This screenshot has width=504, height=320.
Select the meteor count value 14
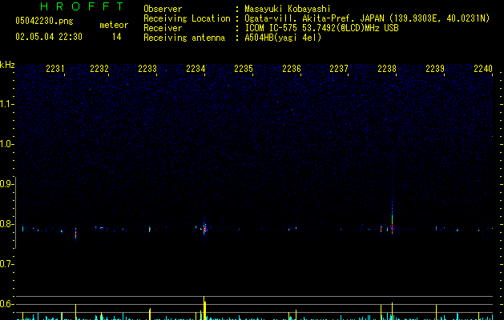pos(117,37)
